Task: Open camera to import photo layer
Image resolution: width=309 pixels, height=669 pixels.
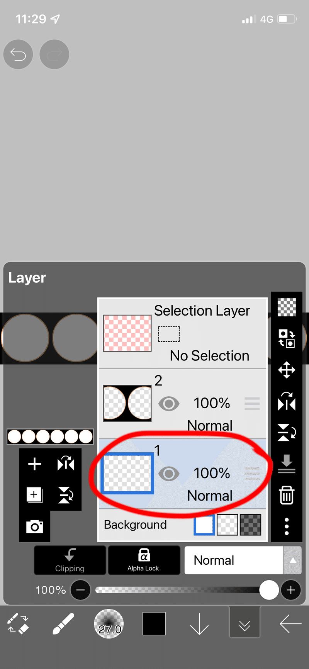Action: tap(34, 526)
